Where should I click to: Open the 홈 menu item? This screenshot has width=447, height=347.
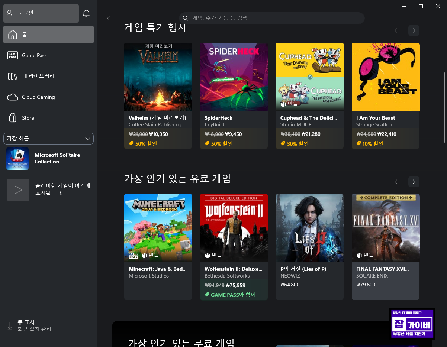[x=48, y=35]
